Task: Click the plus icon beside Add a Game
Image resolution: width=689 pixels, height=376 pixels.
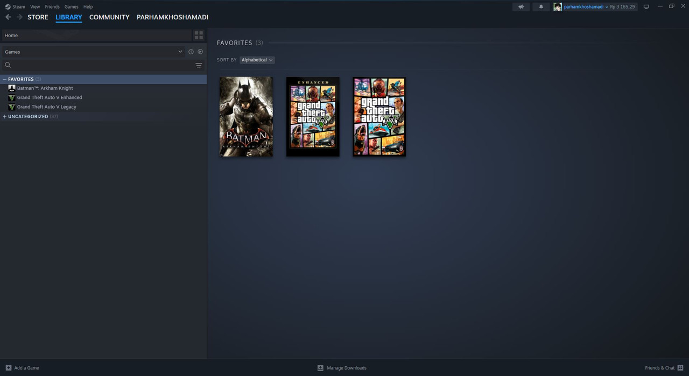Action: coord(8,368)
